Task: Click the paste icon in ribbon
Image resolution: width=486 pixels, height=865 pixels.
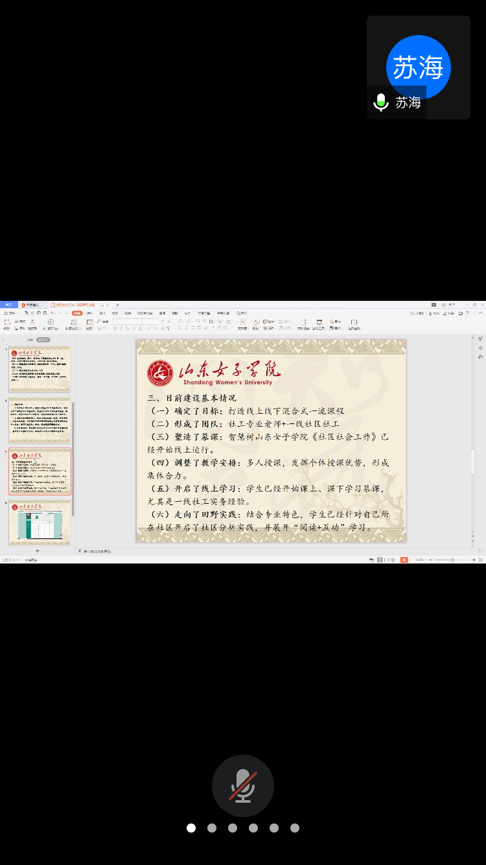Action: pos(6,322)
